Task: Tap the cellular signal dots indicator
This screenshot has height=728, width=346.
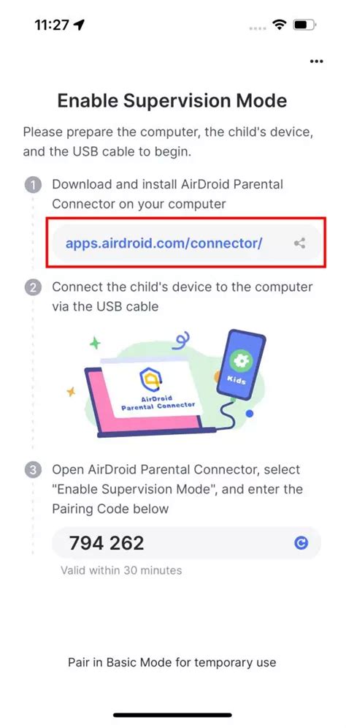Action: pos(258,28)
